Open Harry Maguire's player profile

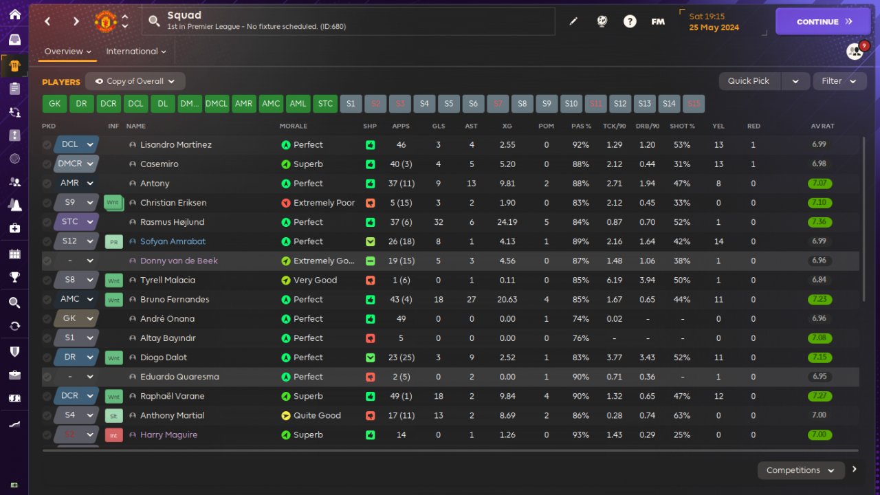tap(168, 435)
